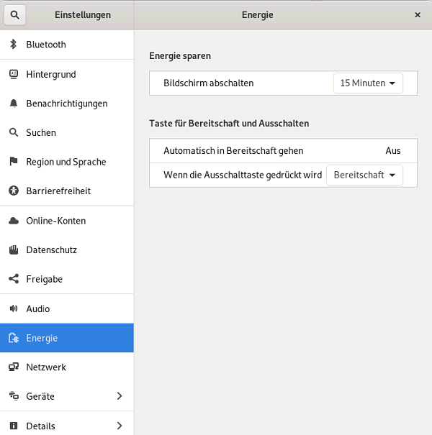The height and width of the screenshot is (435, 432).
Task: Click the Audio speaker icon
Action: (x=13, y=308)
